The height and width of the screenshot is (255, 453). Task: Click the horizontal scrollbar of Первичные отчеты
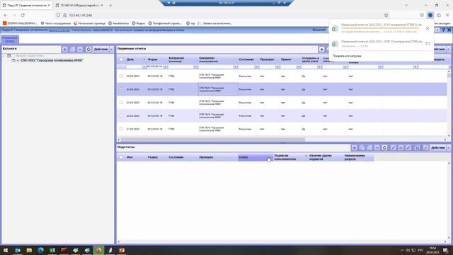pos(212,140)
